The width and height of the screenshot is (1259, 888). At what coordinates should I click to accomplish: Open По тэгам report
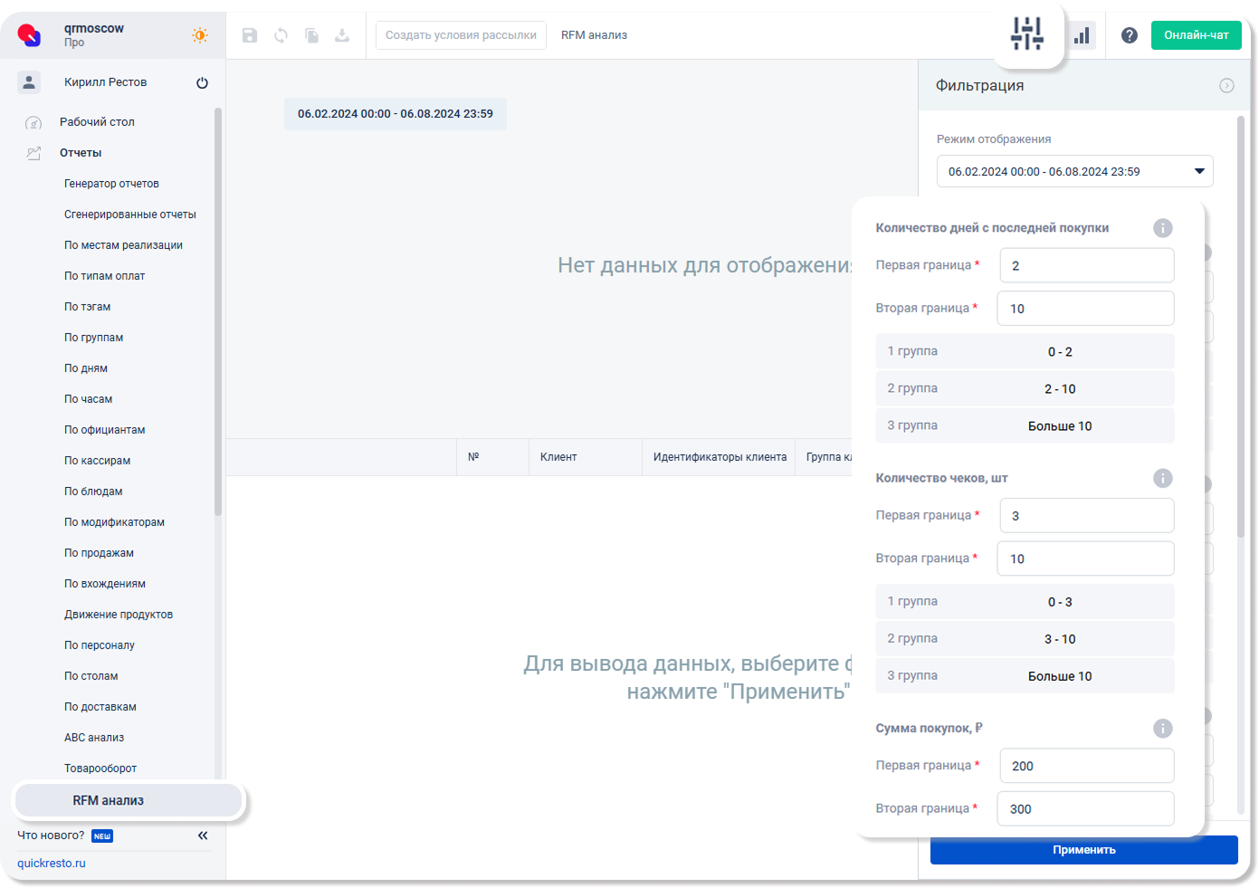click(87, 307)
